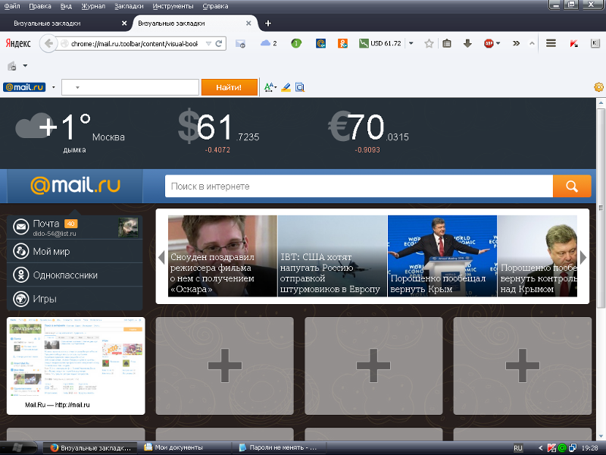Click the orange Найти! button
This screenshot has height=455, width=606.
point(230,87)
